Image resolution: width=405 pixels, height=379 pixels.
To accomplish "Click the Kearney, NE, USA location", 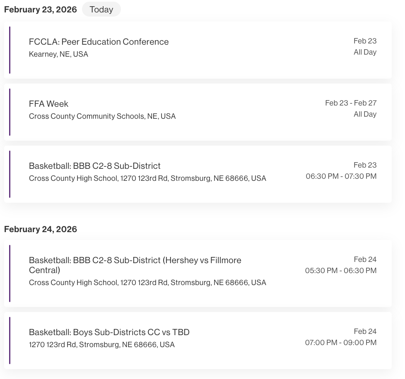I will point(58,54).
